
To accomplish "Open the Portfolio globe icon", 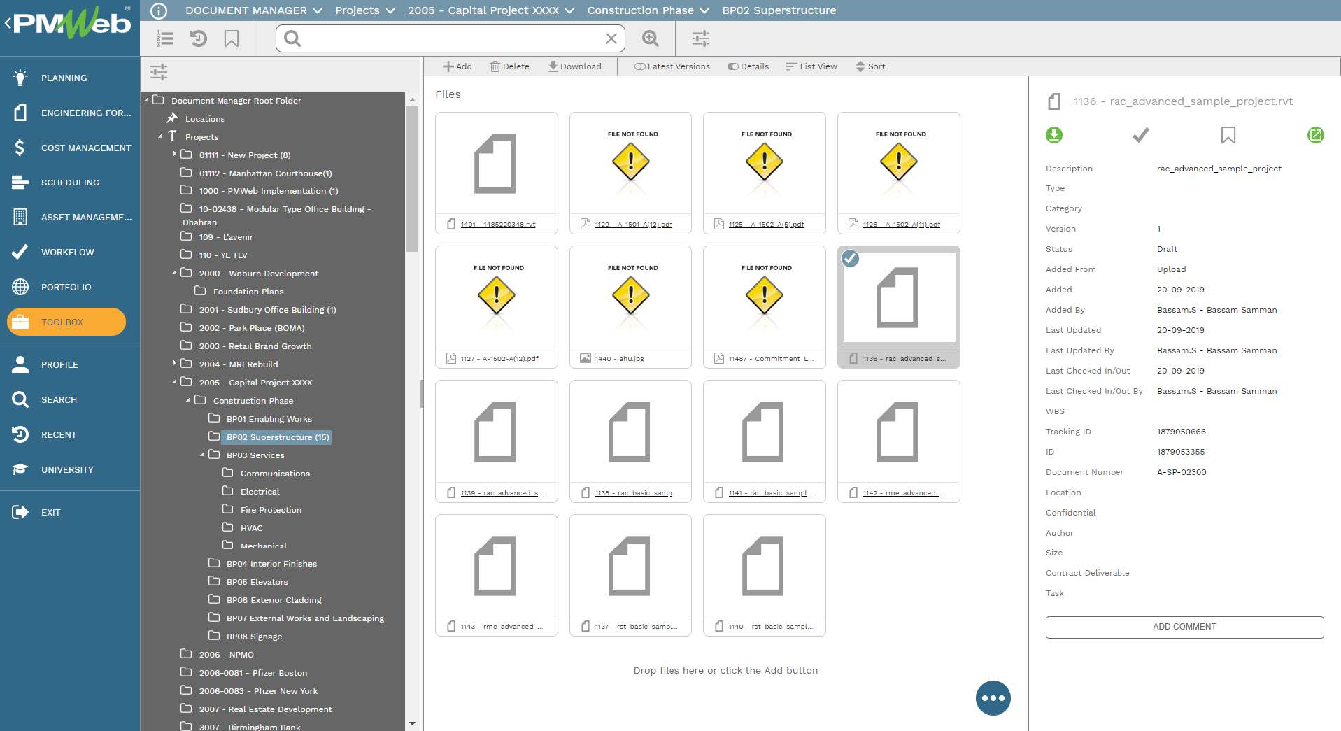I will [x=20, y=287].
